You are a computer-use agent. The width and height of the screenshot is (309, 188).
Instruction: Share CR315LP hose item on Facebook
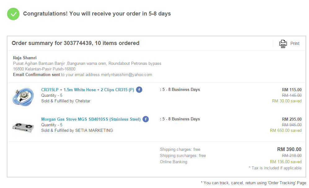point(139,90)
